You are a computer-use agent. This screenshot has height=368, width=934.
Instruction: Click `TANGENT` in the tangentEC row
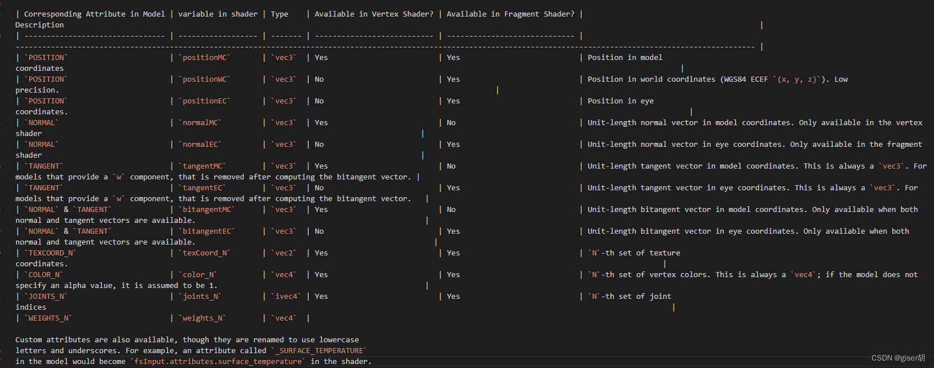click(x=43, y=187)
